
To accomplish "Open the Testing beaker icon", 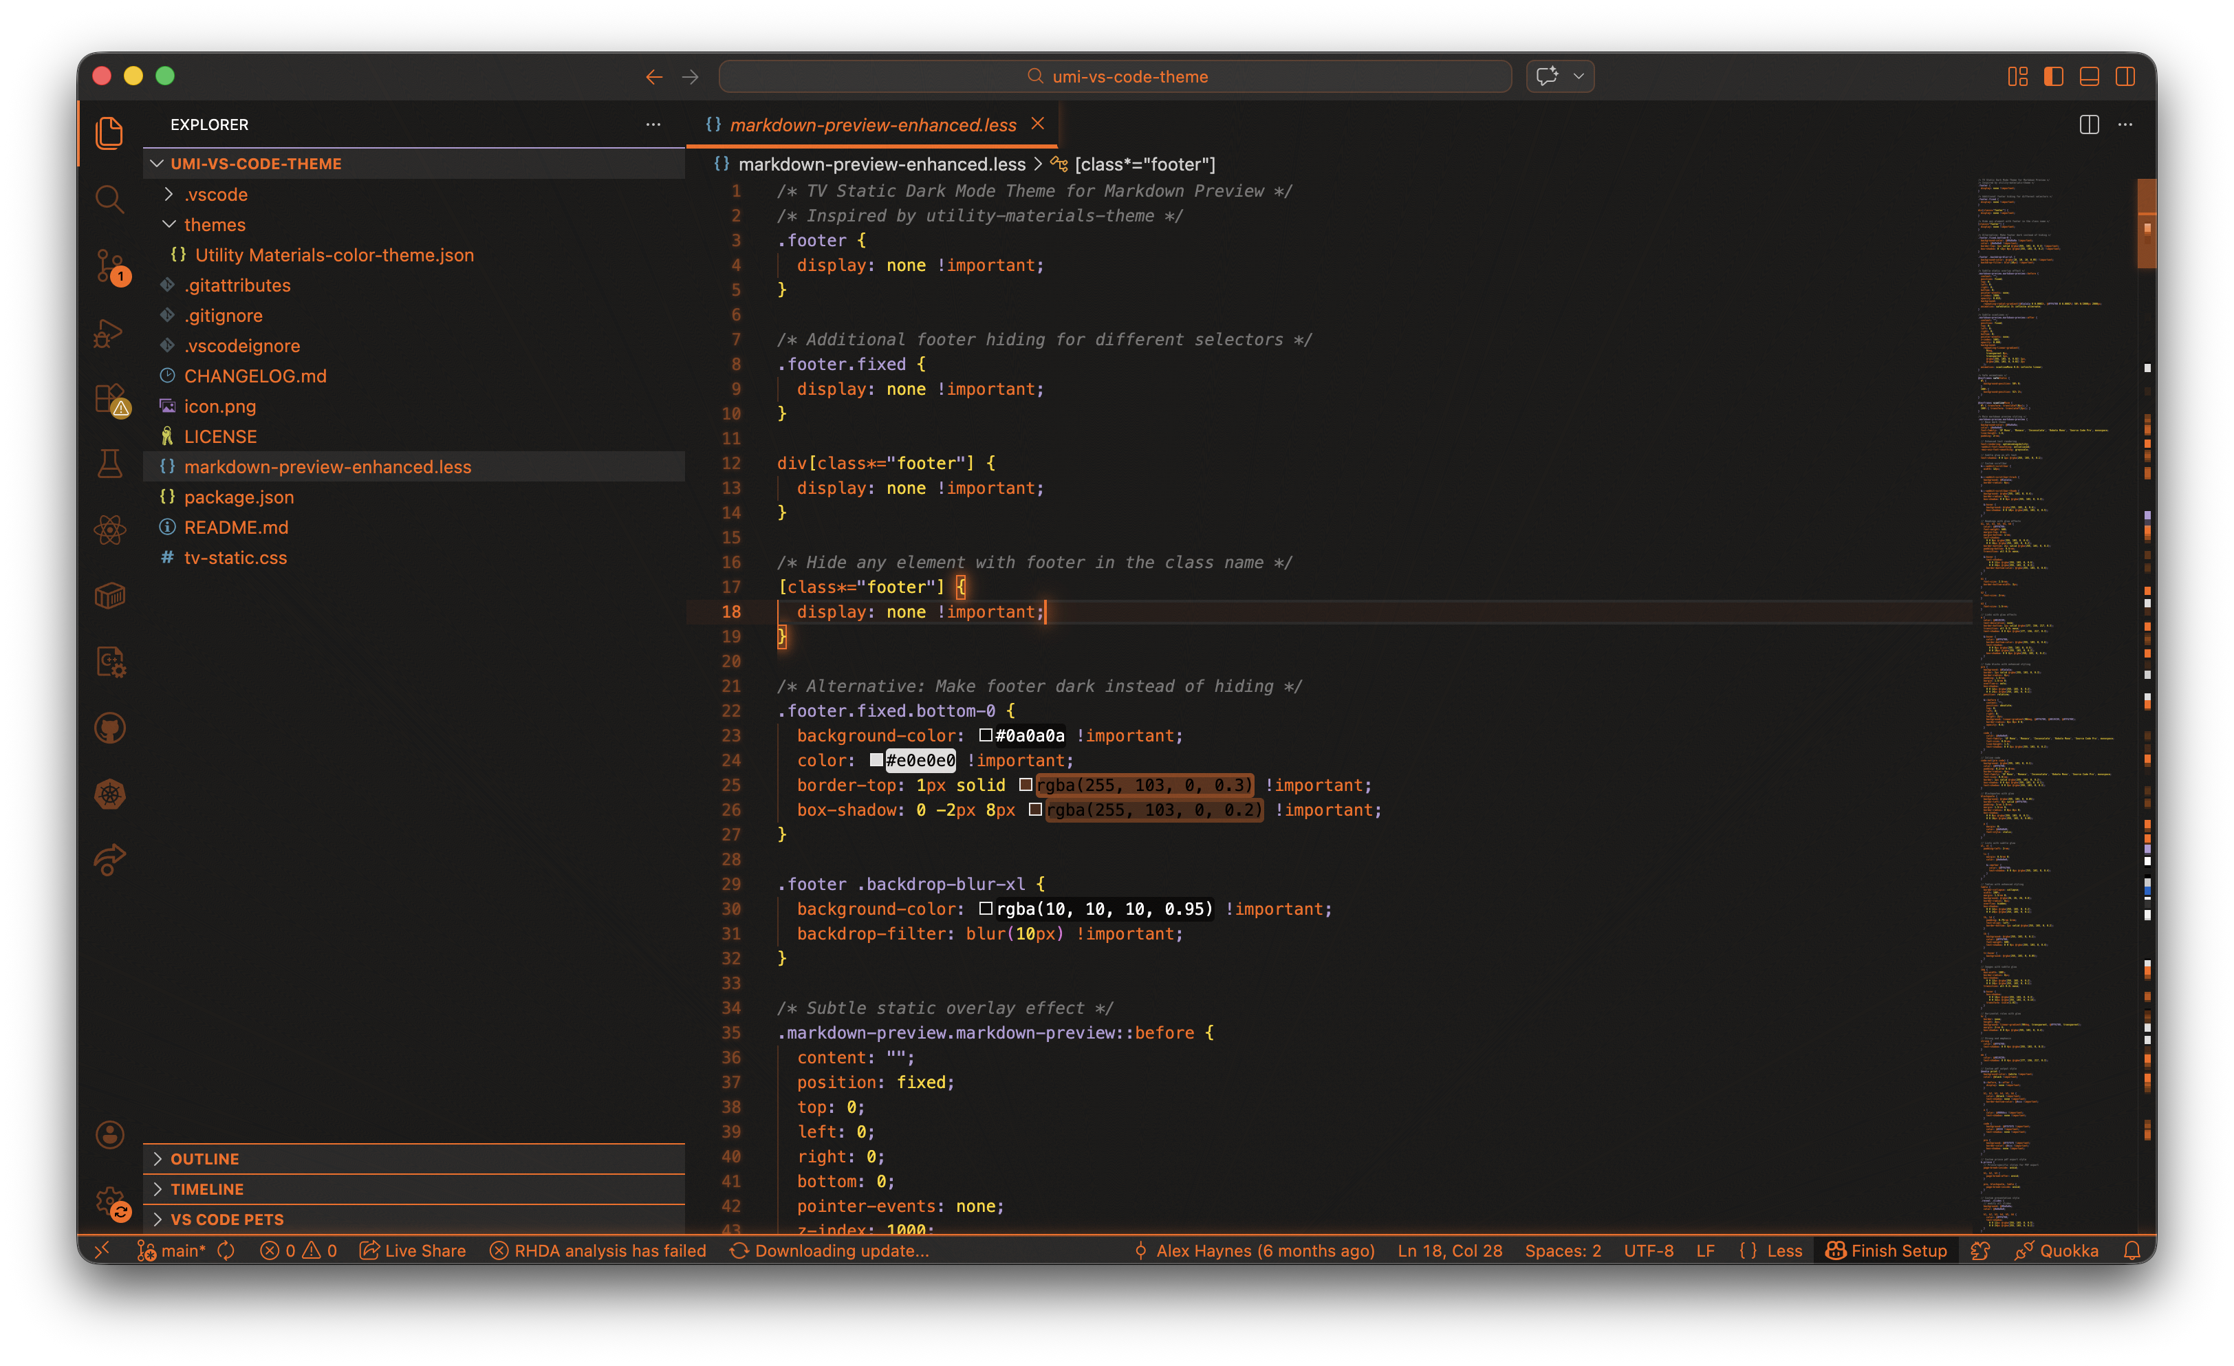I will pos(110,464).
